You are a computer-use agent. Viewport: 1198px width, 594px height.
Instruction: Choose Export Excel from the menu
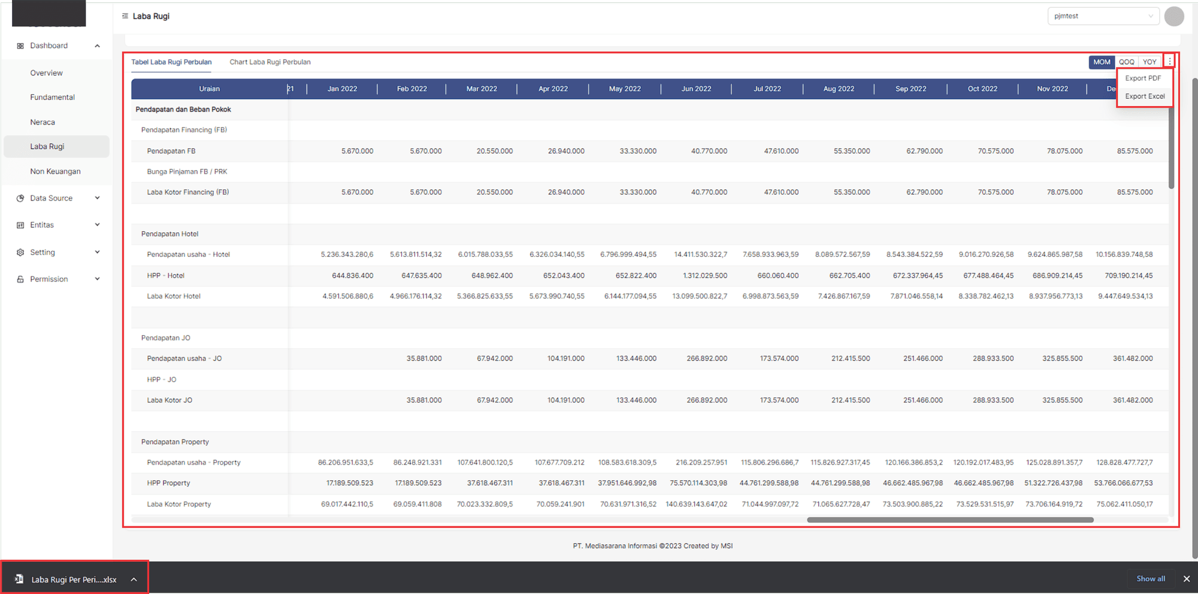pyautogui.click(x=1145, y=96)
